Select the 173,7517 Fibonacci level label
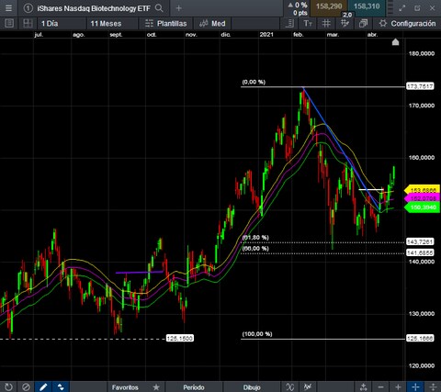The width and height of the screenshot is (441, 392). coord(420,86)
